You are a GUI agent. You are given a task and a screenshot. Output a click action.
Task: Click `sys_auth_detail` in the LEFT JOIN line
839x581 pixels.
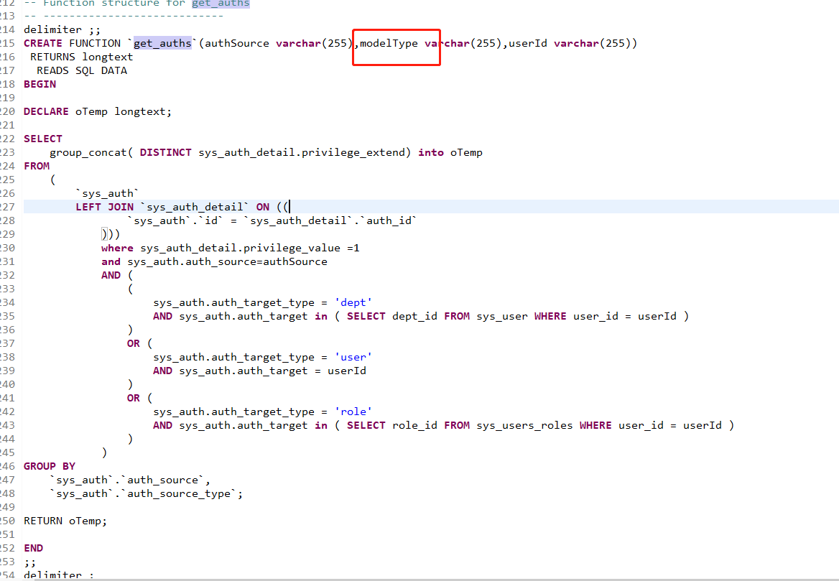click(x=194, y=207)
